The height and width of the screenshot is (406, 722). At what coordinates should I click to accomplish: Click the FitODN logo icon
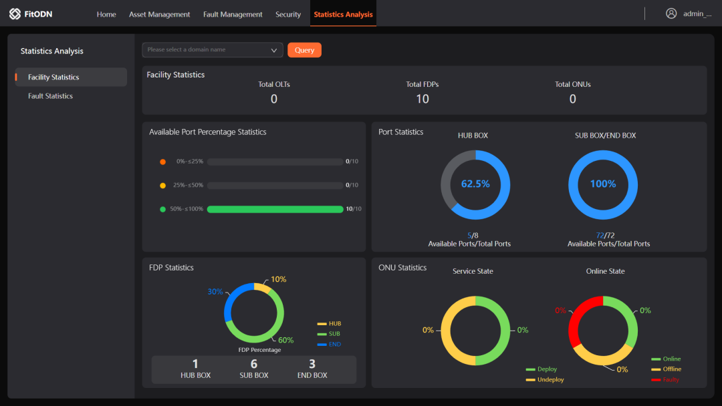coord(15,14)
